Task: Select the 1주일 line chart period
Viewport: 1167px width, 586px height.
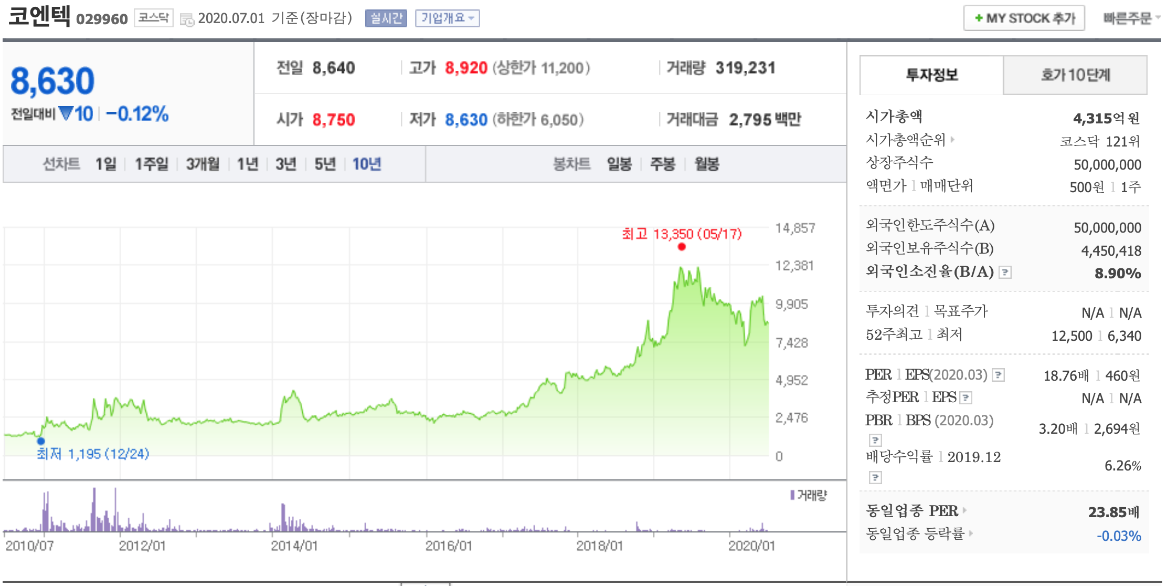Action: click(152, 164)
